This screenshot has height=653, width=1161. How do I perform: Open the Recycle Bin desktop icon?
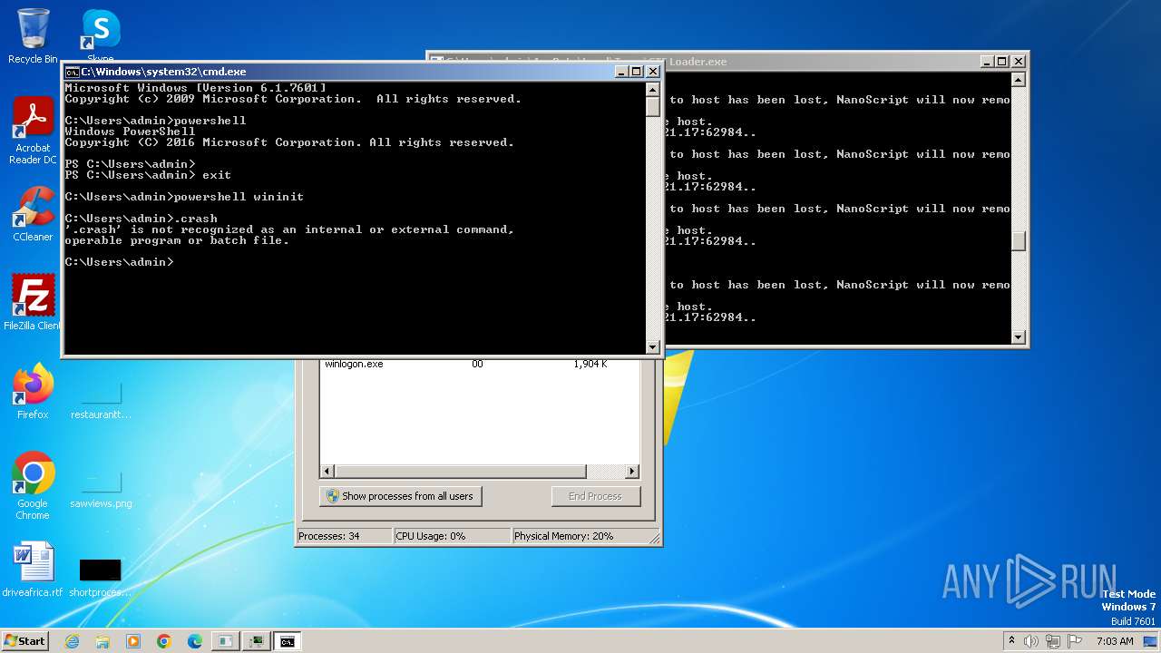tap(33, 36)
